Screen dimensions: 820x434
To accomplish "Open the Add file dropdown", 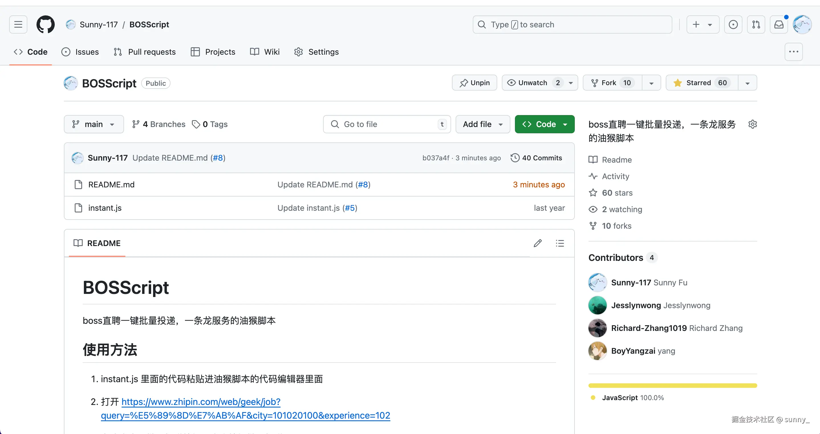I will click(x=483, y=124).
